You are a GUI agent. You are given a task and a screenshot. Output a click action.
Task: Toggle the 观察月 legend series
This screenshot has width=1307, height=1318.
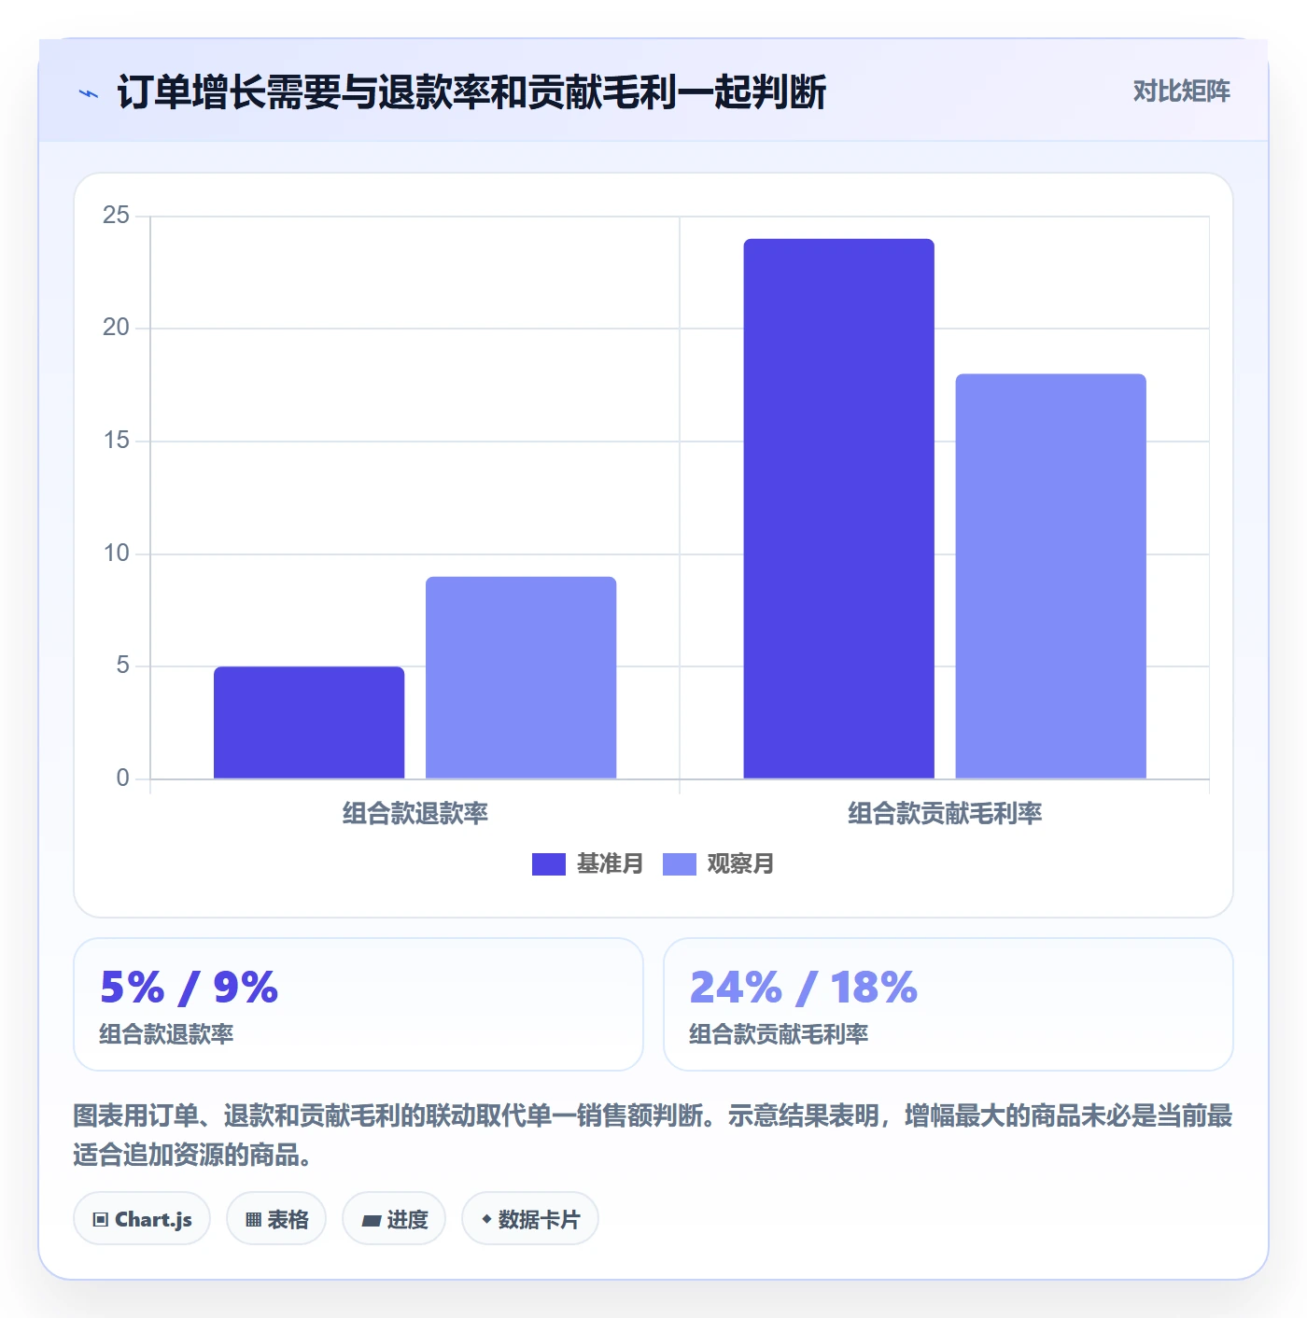tap(718, 863)
